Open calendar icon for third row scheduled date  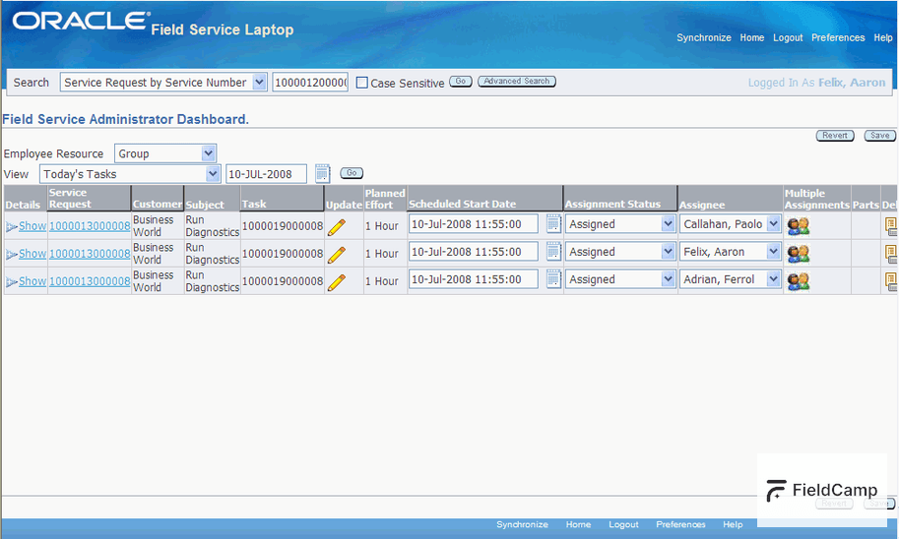coord(553,280)
